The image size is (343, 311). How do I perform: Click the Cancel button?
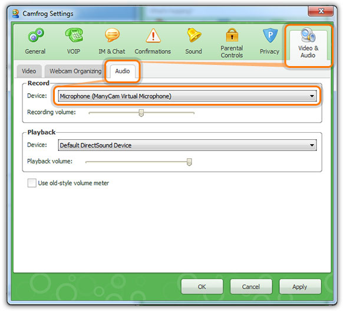click(251, 287)
